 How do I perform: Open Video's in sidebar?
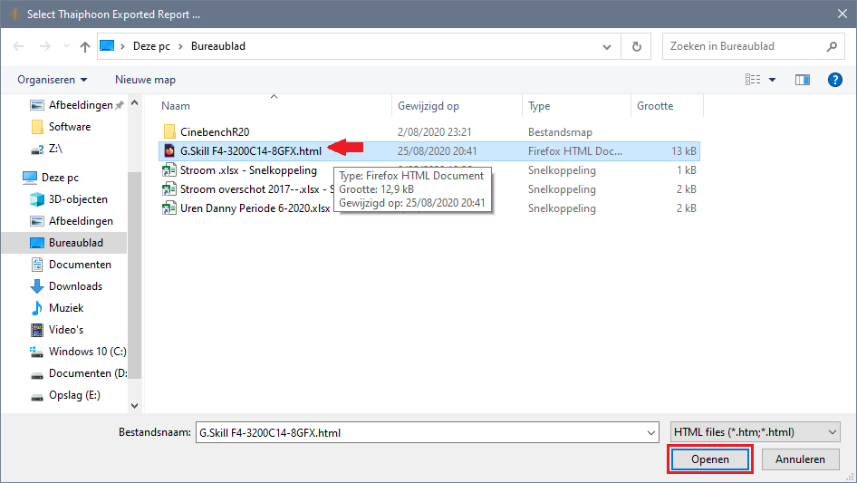coord(65,330)
